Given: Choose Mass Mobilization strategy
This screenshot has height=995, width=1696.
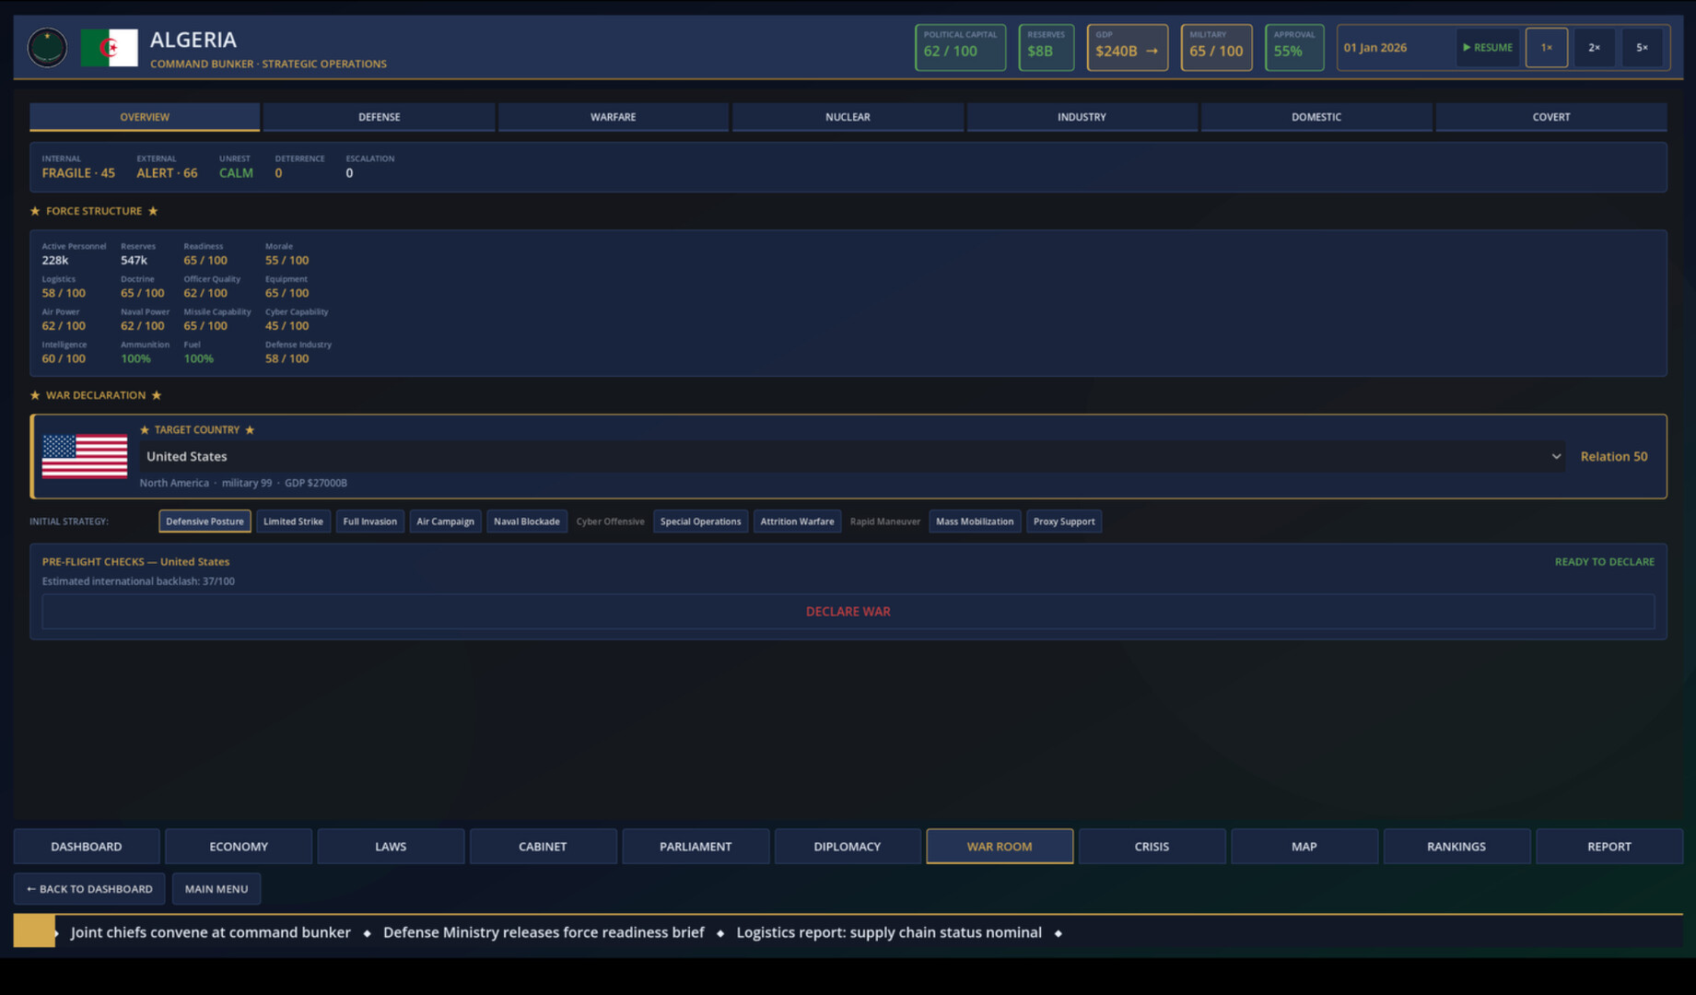Looking at the screenshot, I should (975, 521).
